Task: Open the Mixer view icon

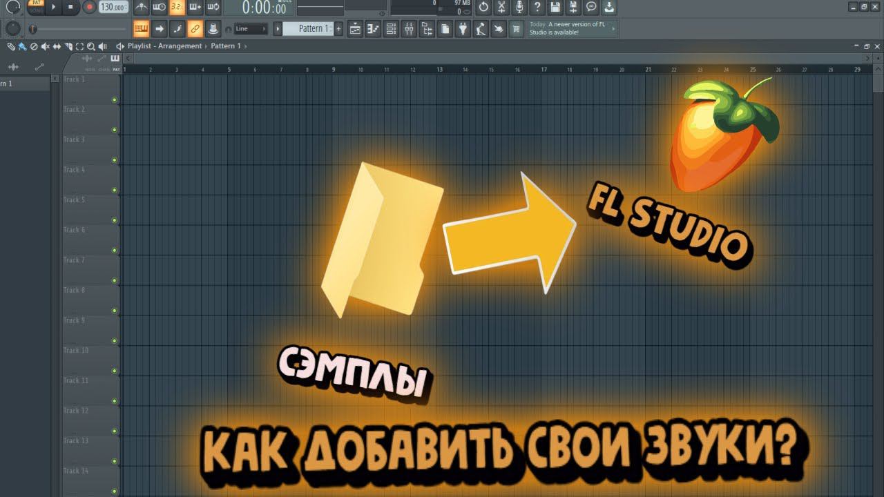Action: pos(410,28)
